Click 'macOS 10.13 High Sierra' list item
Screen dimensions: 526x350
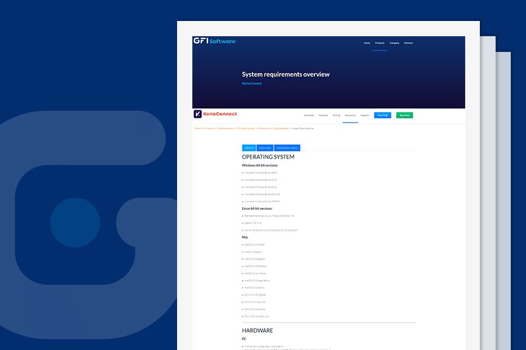coord(257,281)
